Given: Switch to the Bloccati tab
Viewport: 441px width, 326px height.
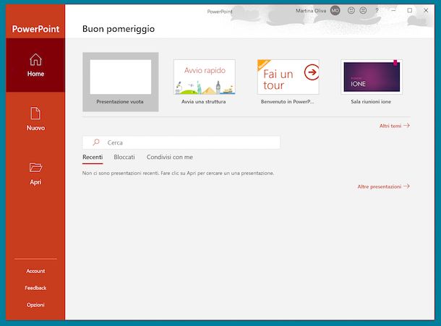Looking at the screenshot, I should pos(124,158).
